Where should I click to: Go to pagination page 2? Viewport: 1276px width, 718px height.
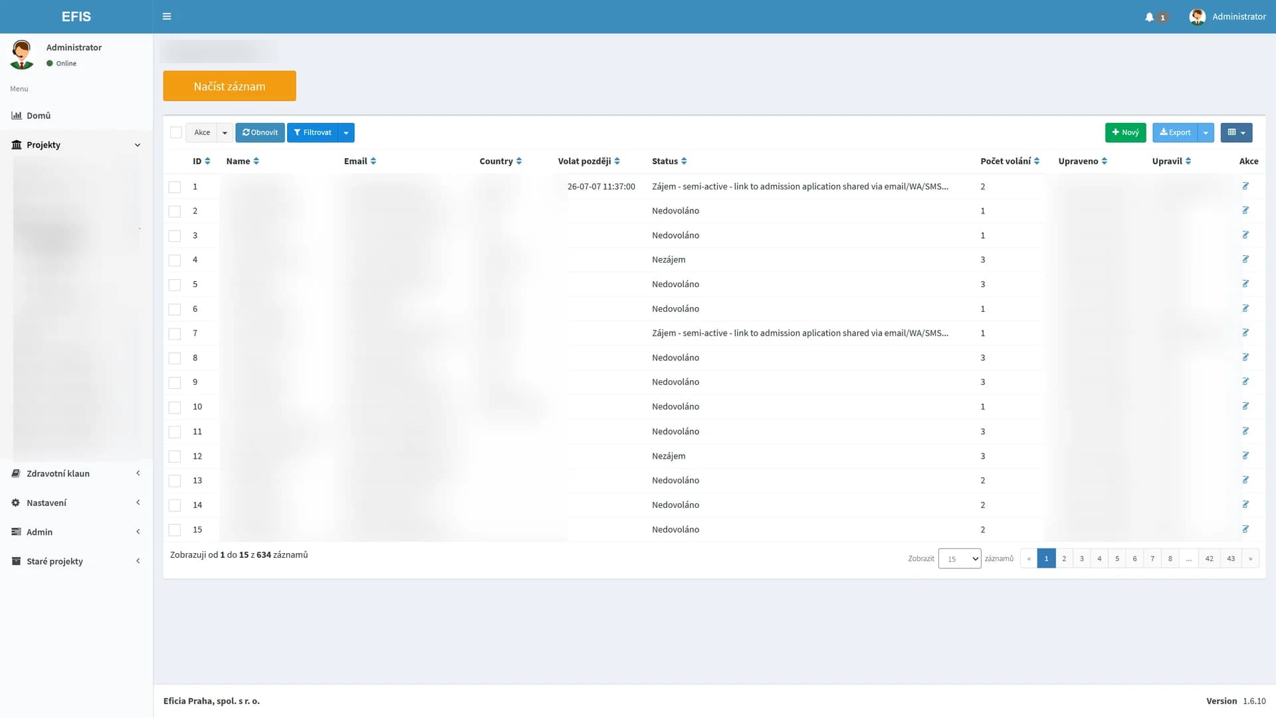click(x=1064, y=558)
